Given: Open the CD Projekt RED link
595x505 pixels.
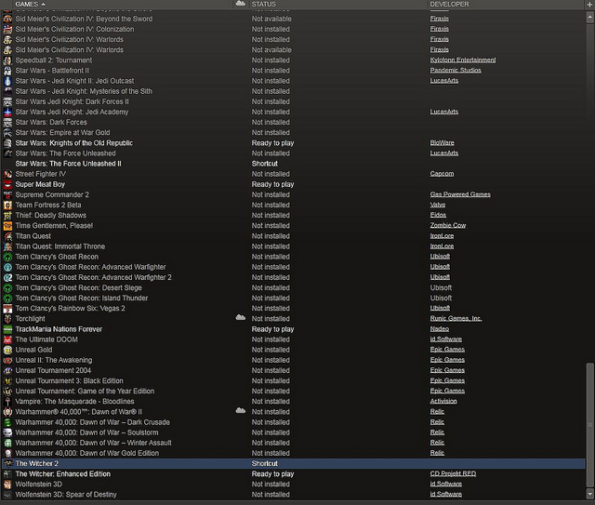Looking at the screenshot, I should [453, 473].
